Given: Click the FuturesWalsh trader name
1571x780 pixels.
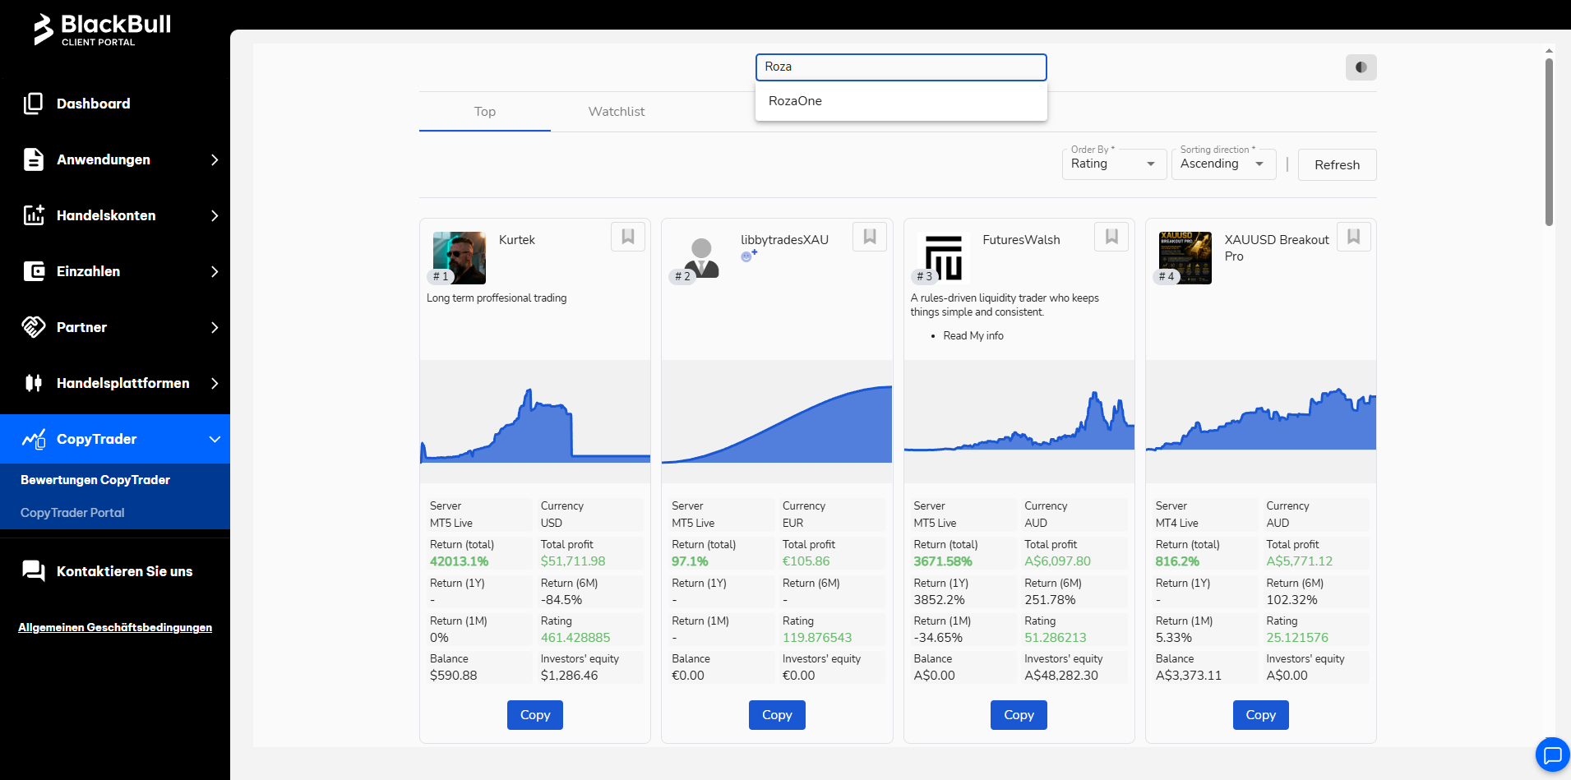Looking at the screenshot, I should tap(1021, 240).
